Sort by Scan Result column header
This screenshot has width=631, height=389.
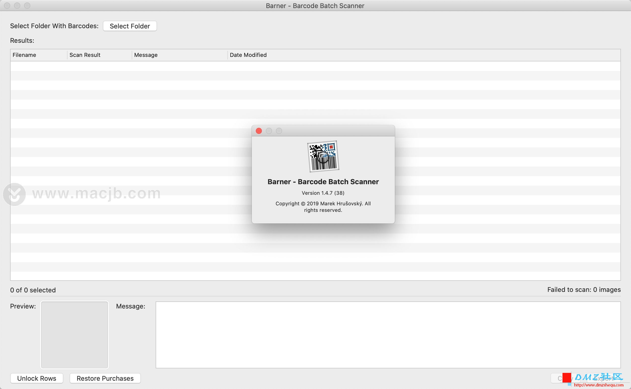[x=100, y=55]
